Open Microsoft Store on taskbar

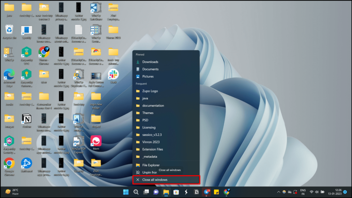(176, 192)
